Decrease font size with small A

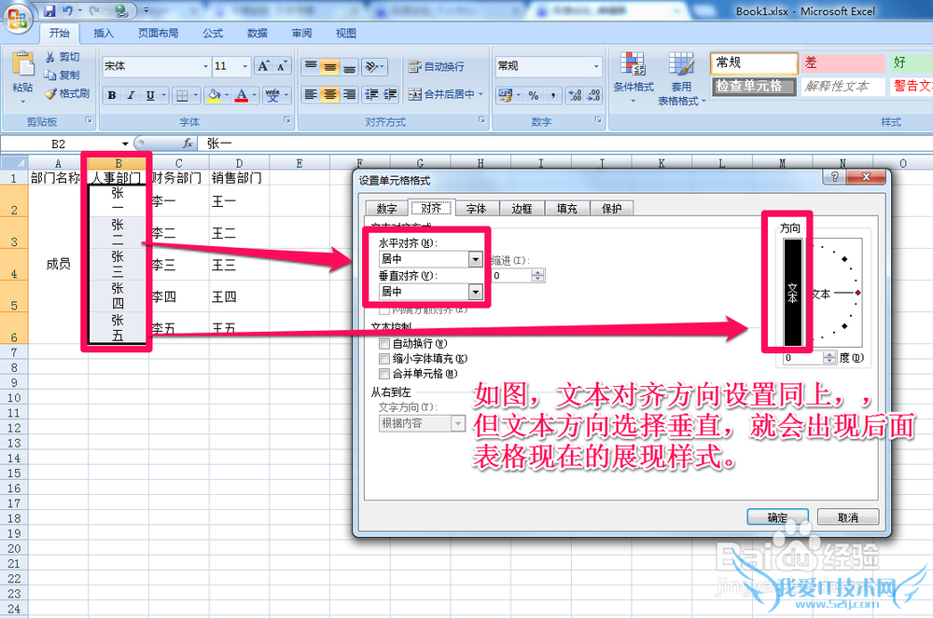[282, 66]
